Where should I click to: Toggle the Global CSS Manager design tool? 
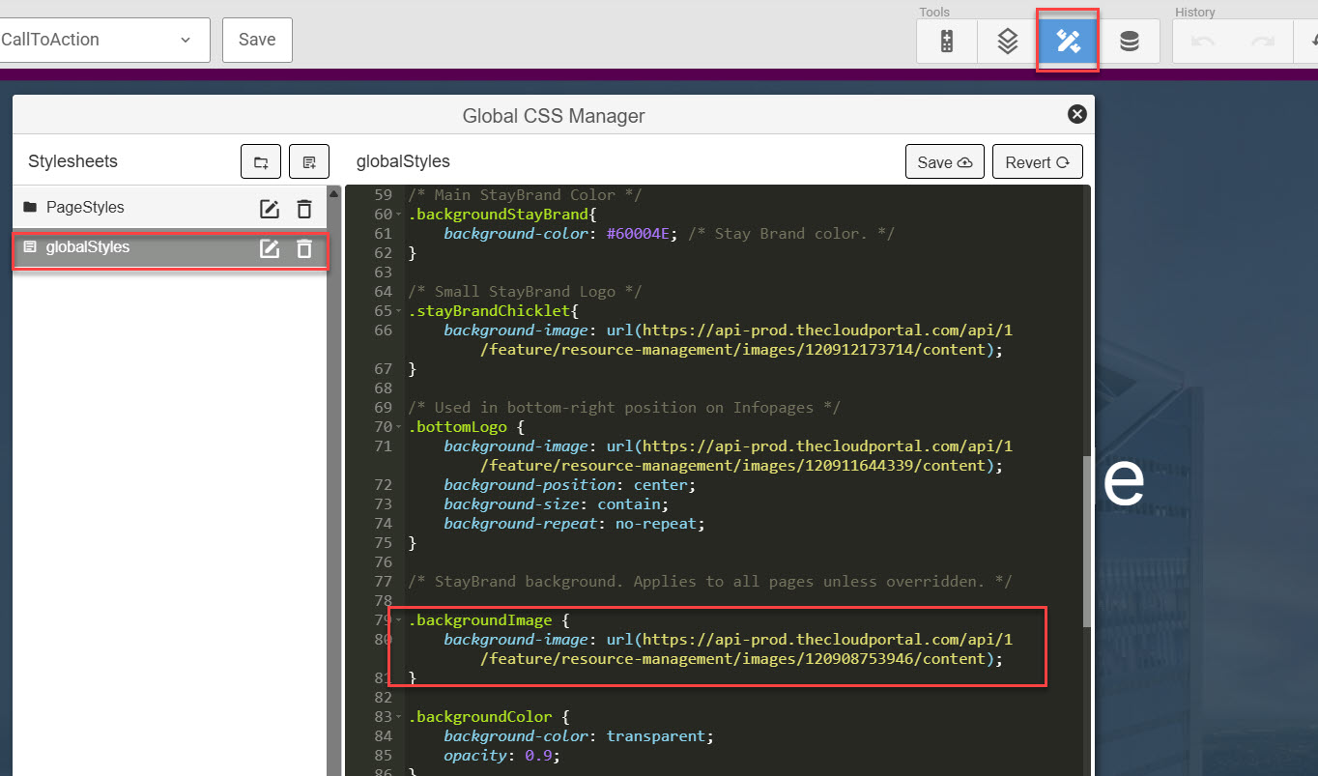[1068, 41]
